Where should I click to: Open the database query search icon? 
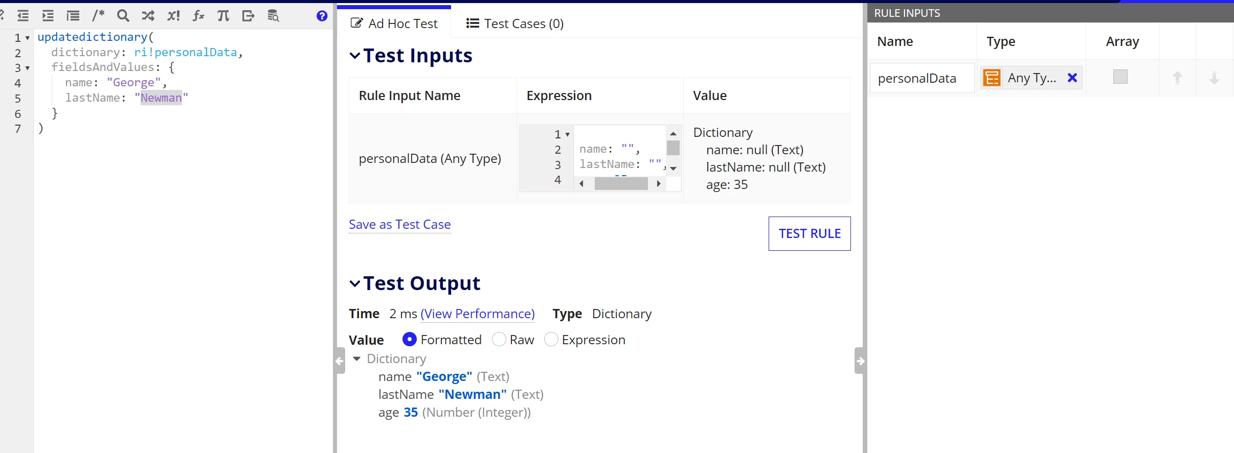point(274,16)
